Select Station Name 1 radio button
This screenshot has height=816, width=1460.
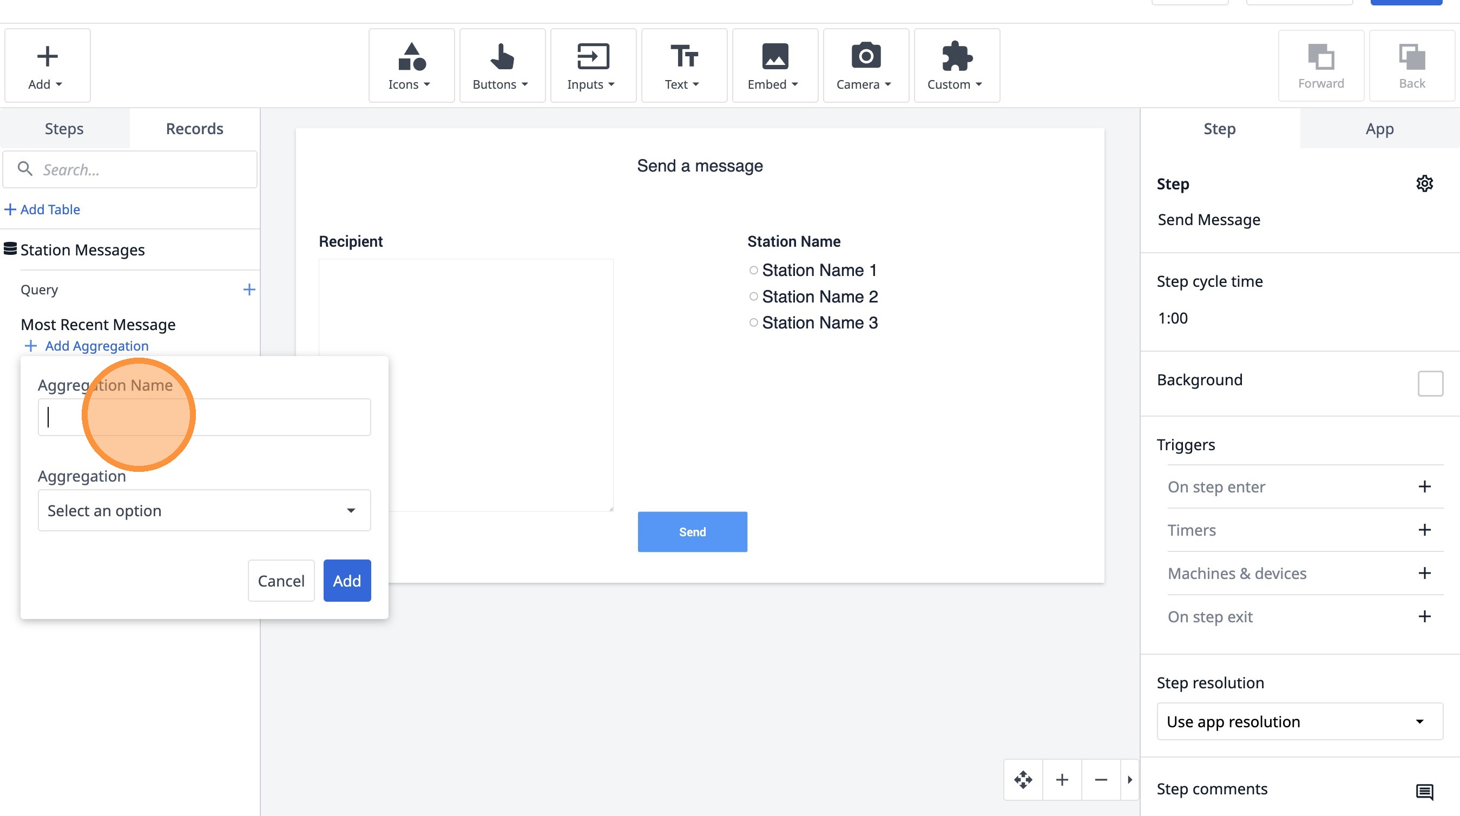coord(753,271)
